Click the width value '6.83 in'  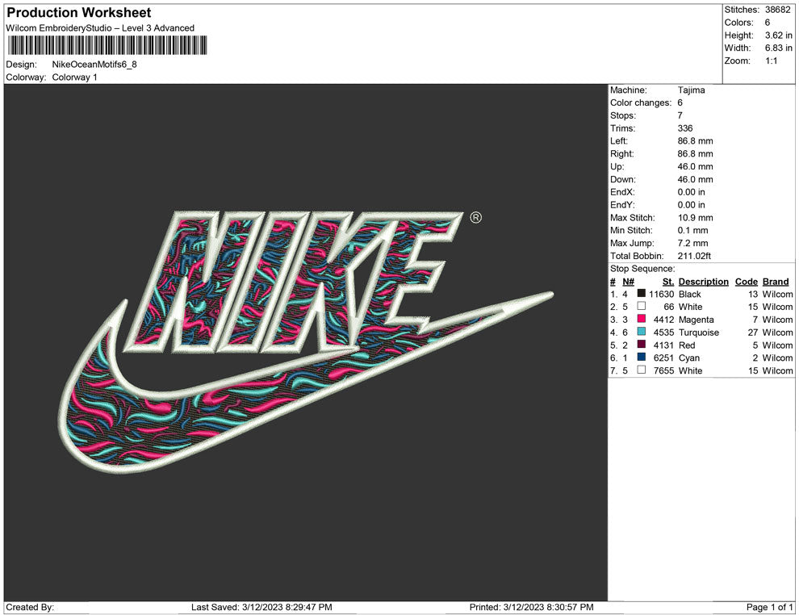click(778, 48)
